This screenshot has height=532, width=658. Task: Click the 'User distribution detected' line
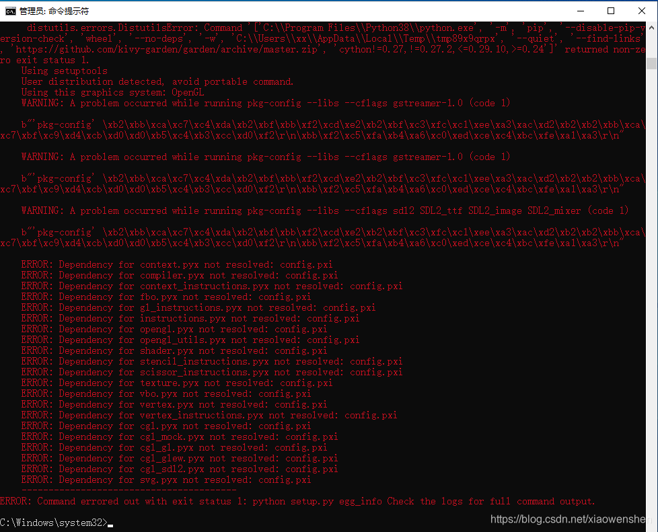(x=157, y=81)
